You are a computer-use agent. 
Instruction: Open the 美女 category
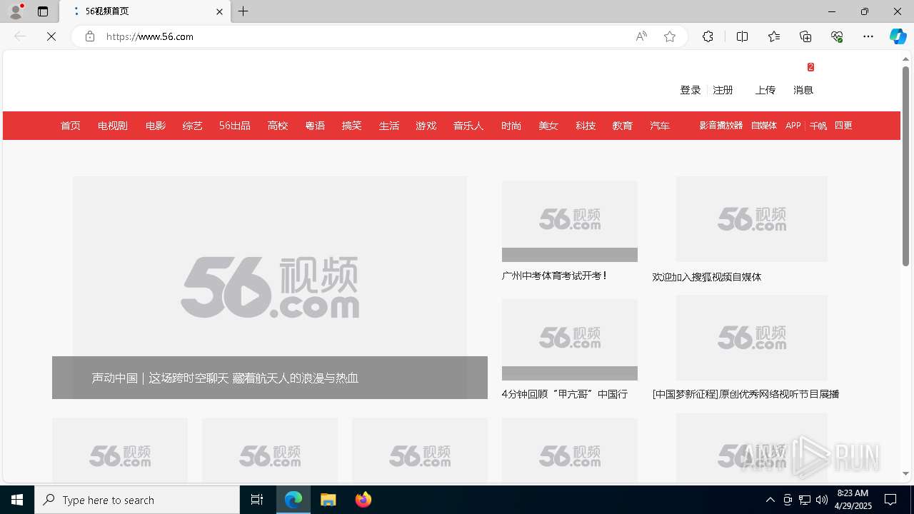coord(548,126)
